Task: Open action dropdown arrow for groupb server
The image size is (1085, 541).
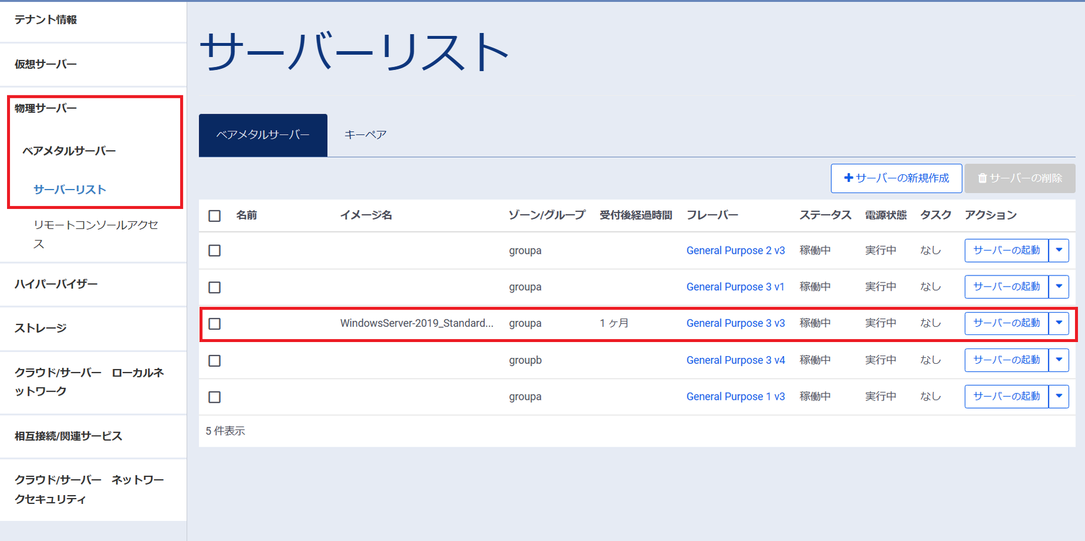Action: pos(1058,360)
